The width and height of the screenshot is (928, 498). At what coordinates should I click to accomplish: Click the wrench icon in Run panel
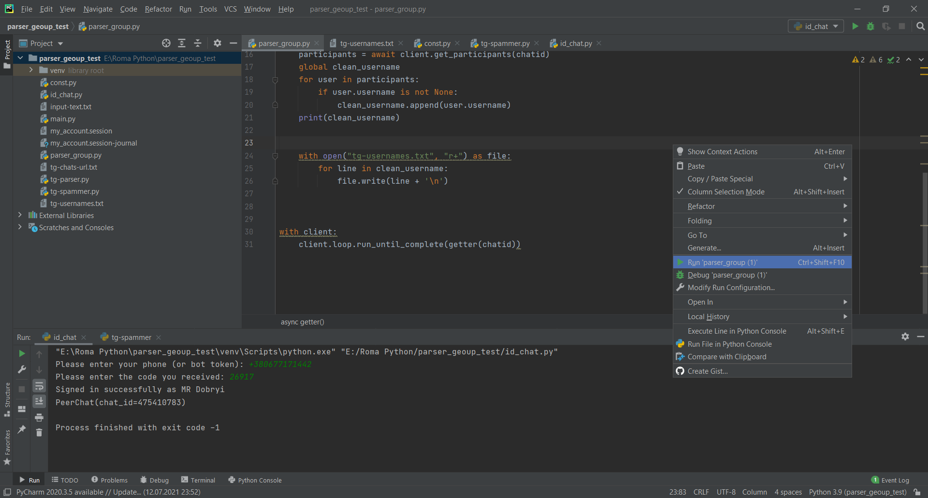(x=22, y=369)
